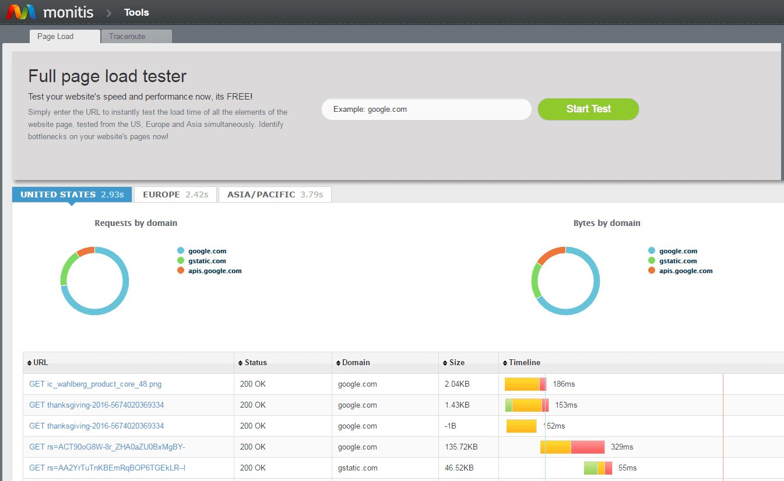Sort table by Status column
Image resolution: width=784 pixels, height=481 pixels.
tap(283, 362)
